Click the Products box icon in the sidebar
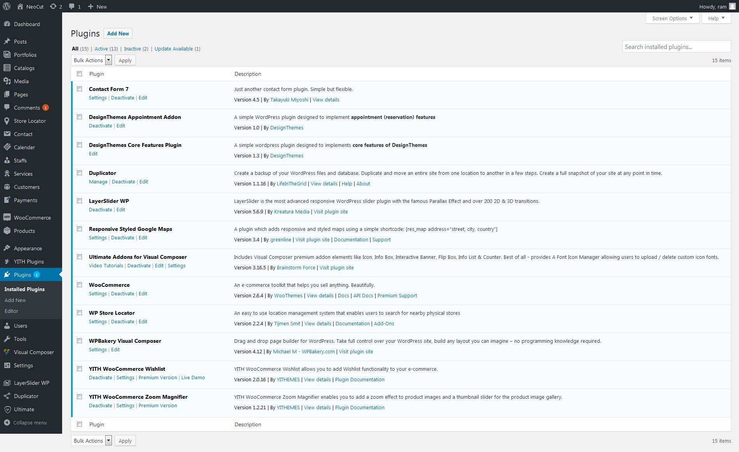This screenshot has height=452, width=739. pyautogui.click(x=7, y=231)
